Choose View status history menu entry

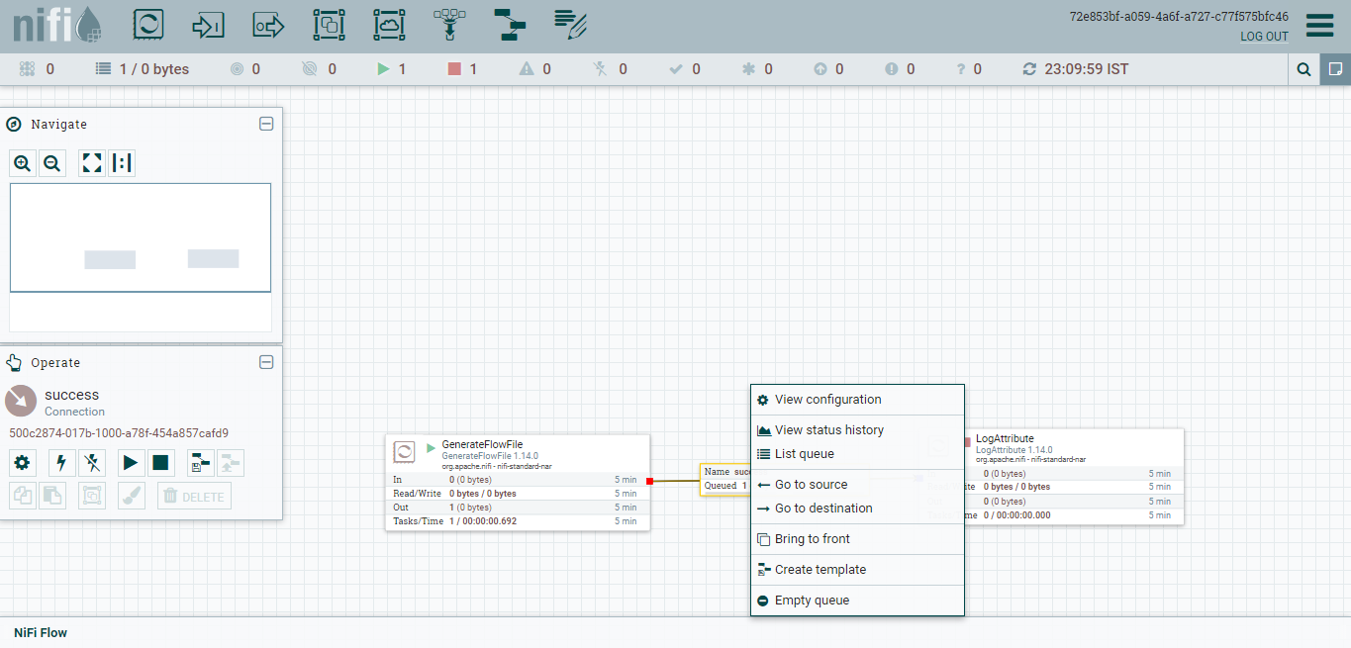pos(857,430)
